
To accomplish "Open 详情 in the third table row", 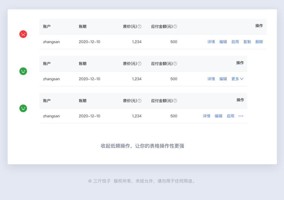I will pos(207,116).
